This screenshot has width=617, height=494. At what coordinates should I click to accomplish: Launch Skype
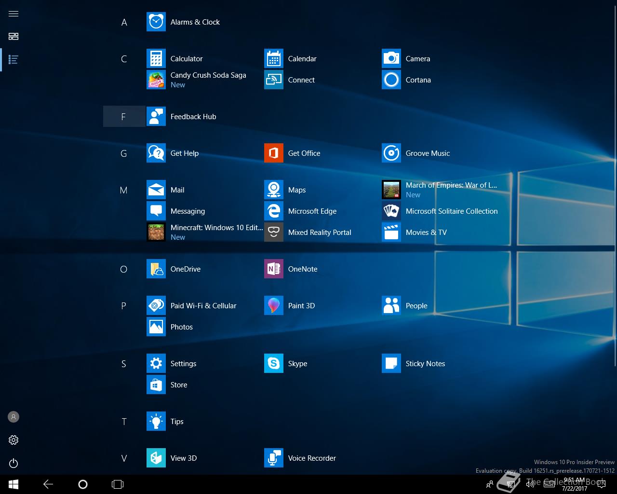[x=274, y=364]
